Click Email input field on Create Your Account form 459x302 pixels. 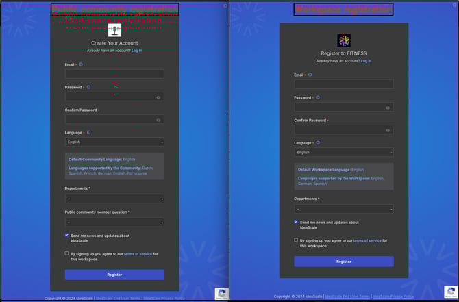[x=114, y=74]
